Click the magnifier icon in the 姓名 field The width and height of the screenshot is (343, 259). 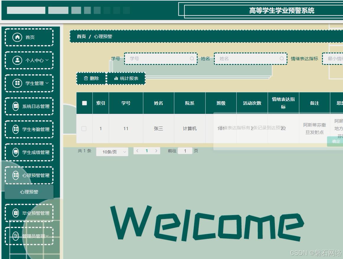click(x=282, y=58)
